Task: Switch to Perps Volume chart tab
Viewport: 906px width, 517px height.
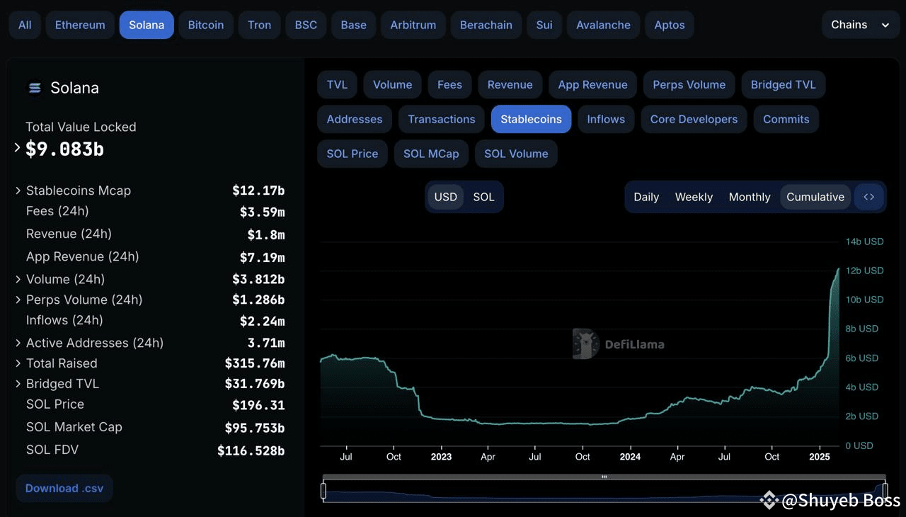Action: click(x=689, y=84)
